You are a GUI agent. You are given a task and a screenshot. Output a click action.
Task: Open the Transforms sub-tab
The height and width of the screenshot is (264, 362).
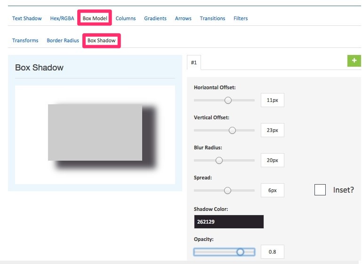pos(25,40)
